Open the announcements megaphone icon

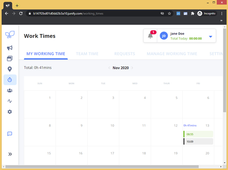[10, 48]
